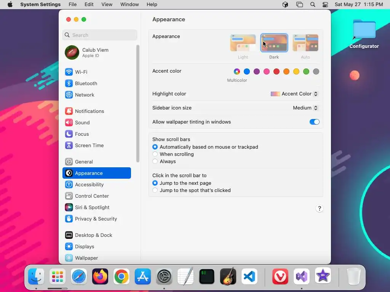Toggle wallpaper tinting in windows switch

click(x=314, y=122)
